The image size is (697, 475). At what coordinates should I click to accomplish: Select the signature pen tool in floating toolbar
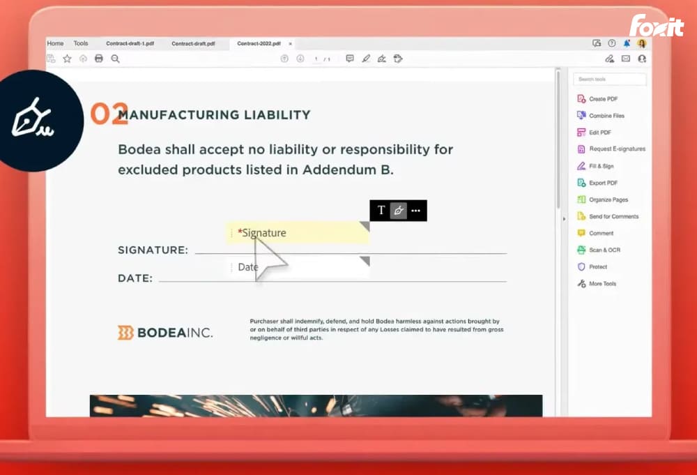[398, 210]
